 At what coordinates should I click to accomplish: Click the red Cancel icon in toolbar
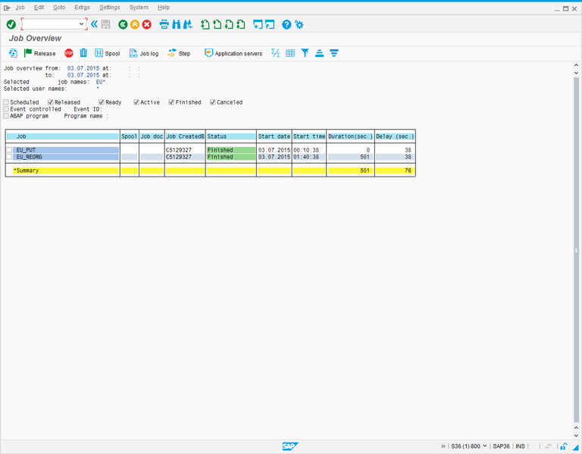(x=146, y=24)
